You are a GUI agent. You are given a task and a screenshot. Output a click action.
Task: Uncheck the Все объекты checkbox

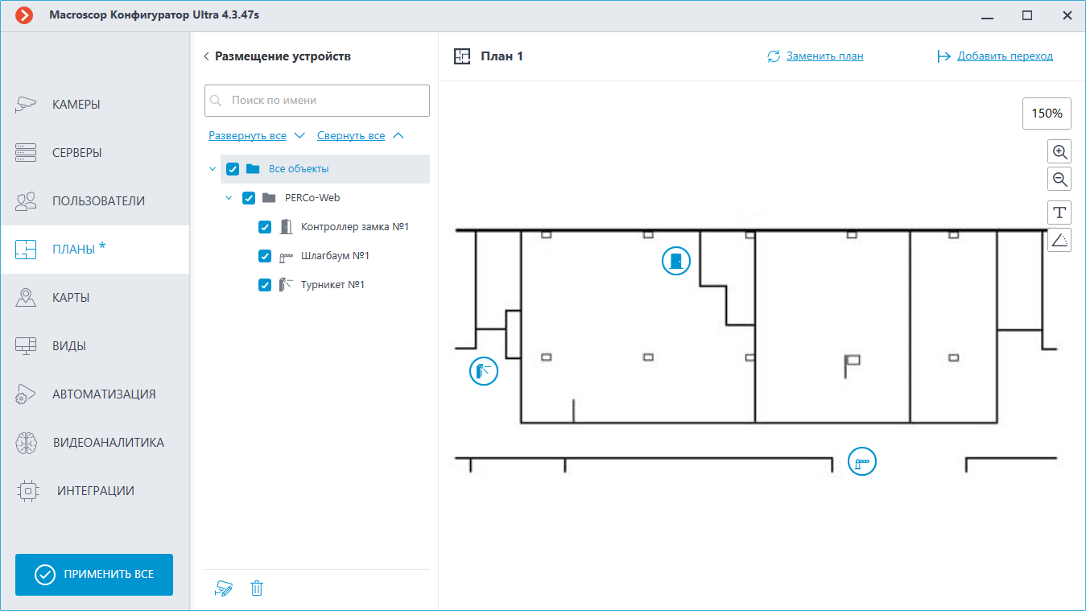point(233,169)
